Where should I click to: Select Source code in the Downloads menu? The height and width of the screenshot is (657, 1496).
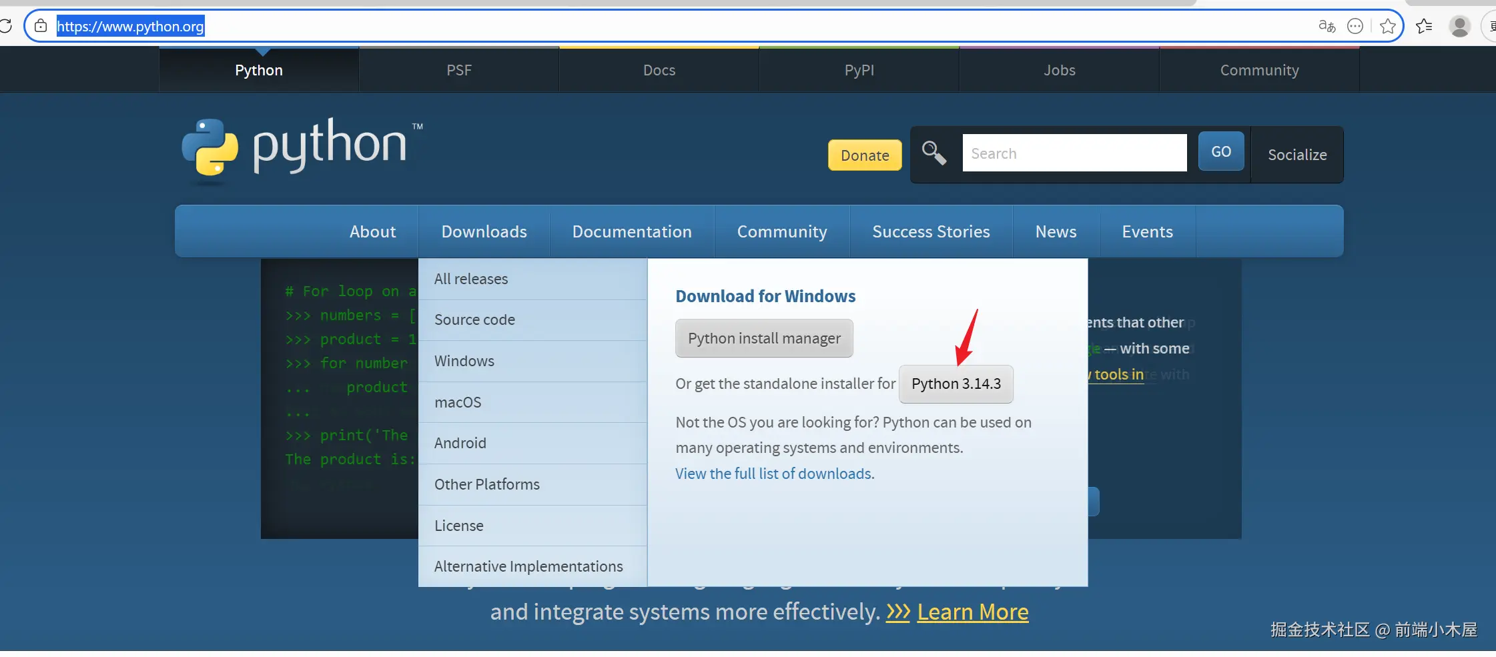[x=532, y=320]
